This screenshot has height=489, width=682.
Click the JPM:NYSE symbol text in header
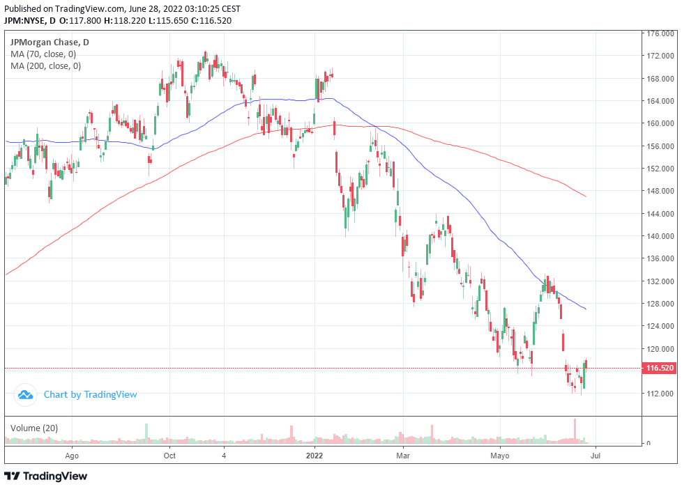coord(26,20)
